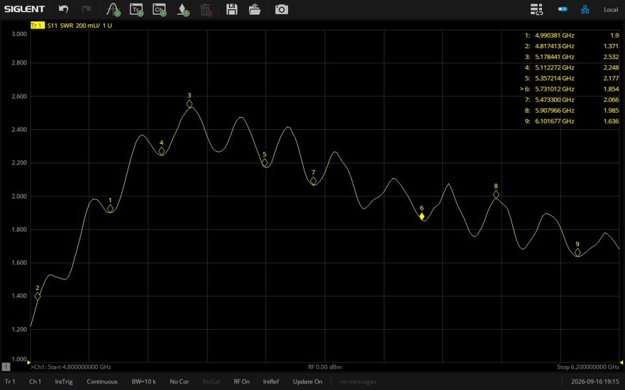Viewport: 625px width, 390px height.
Task: Click IntRef reference setting in status bar
Action: 271,381
